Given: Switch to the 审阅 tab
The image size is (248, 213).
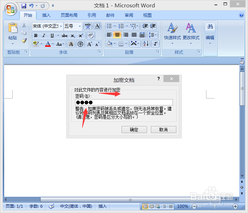Looking at the screenshot, I should (x=129, y=15).
